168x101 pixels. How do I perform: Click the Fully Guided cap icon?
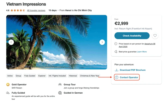8,93
